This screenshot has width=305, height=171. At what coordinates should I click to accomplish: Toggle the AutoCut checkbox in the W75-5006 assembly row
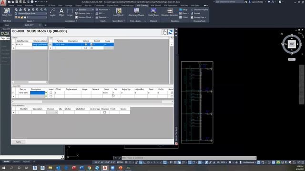172,93
